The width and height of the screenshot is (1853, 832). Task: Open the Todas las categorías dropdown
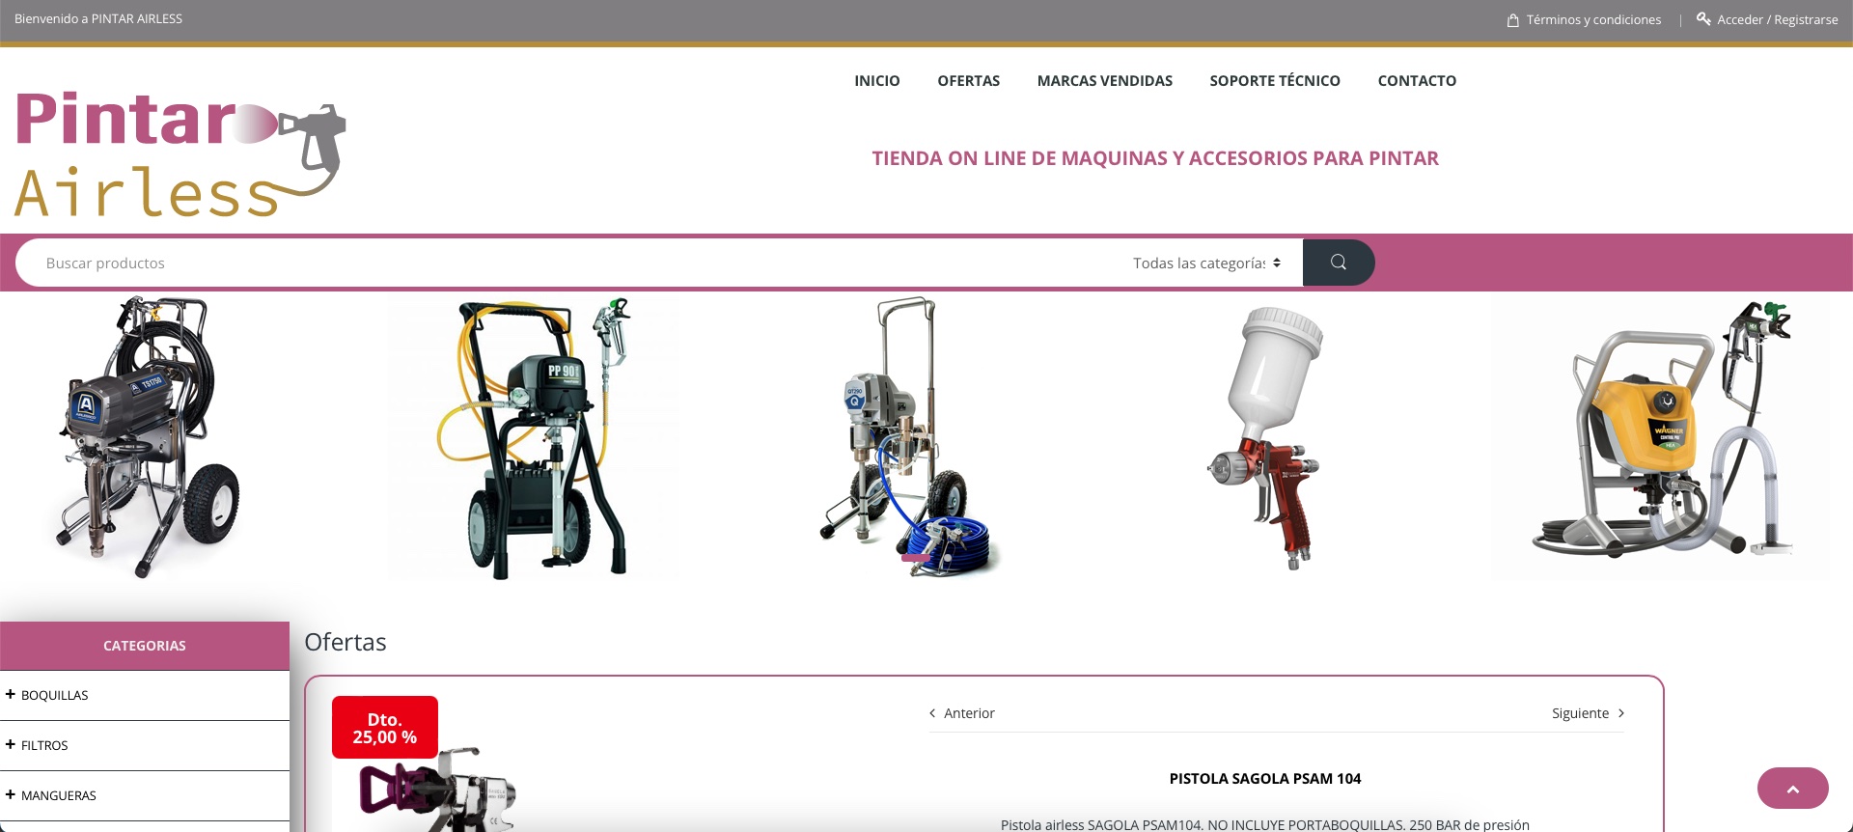[x=1205, y=263]
